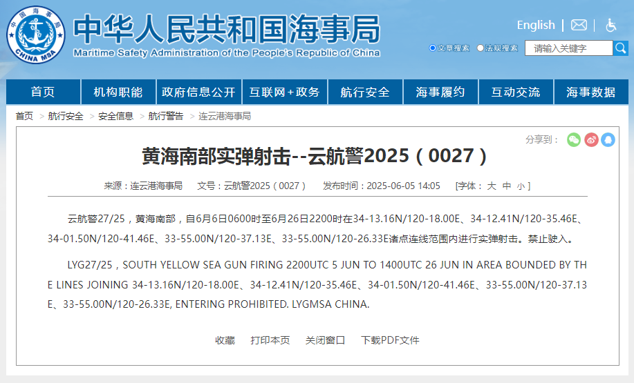Go to 航行安全 in the breadcrumb

tap(66, 116)
